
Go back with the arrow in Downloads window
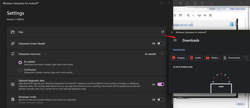tap(172, 32)
